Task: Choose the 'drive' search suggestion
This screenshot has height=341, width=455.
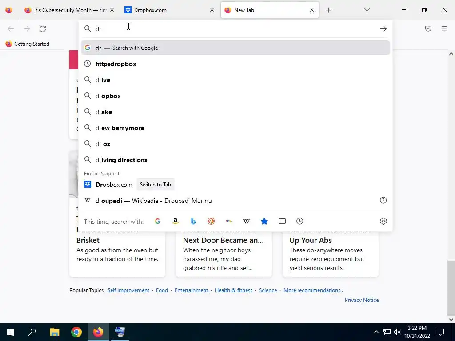Action: tap(235, 80)
